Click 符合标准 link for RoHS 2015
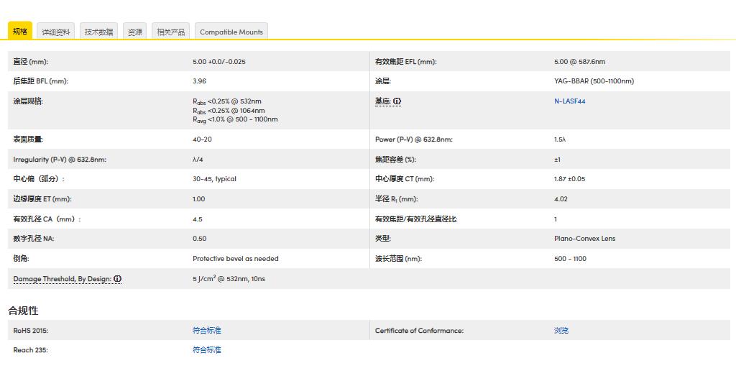This screenshot has width=736, height=371. (207, 331)
